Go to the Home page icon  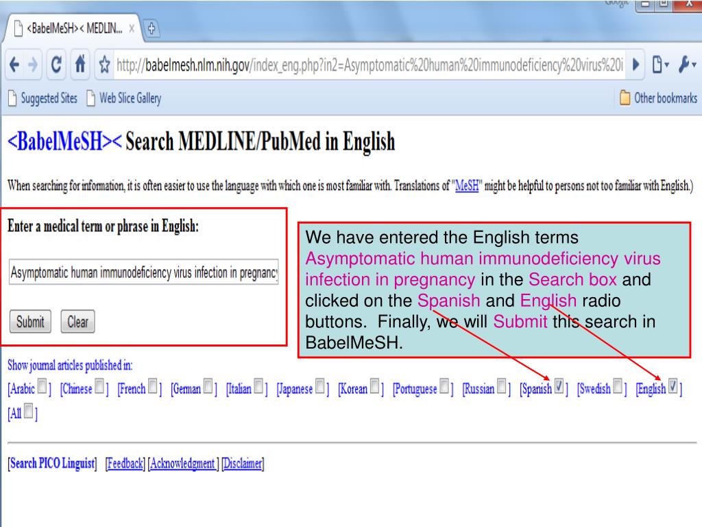[80, 65]
